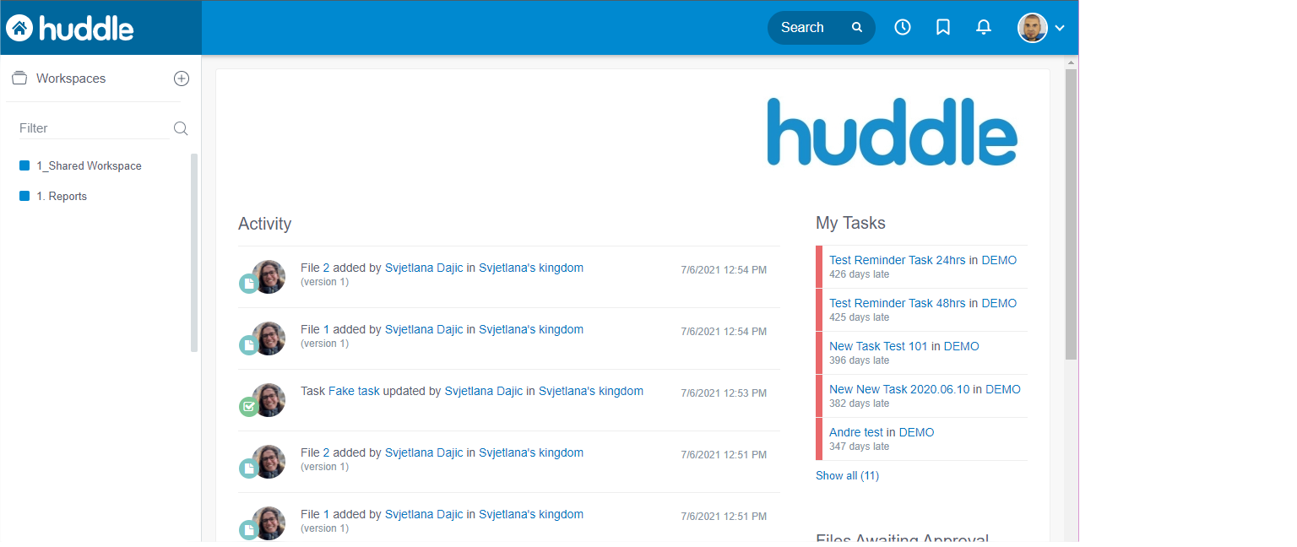Screen dimensions: 1297x547
Task: Click file icon on 12:51 PM File 2 row
Action: point(248,468)
